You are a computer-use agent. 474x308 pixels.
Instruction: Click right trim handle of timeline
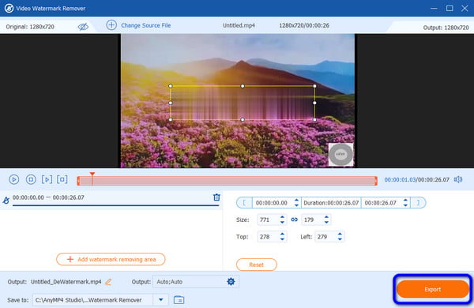(376, 181)
